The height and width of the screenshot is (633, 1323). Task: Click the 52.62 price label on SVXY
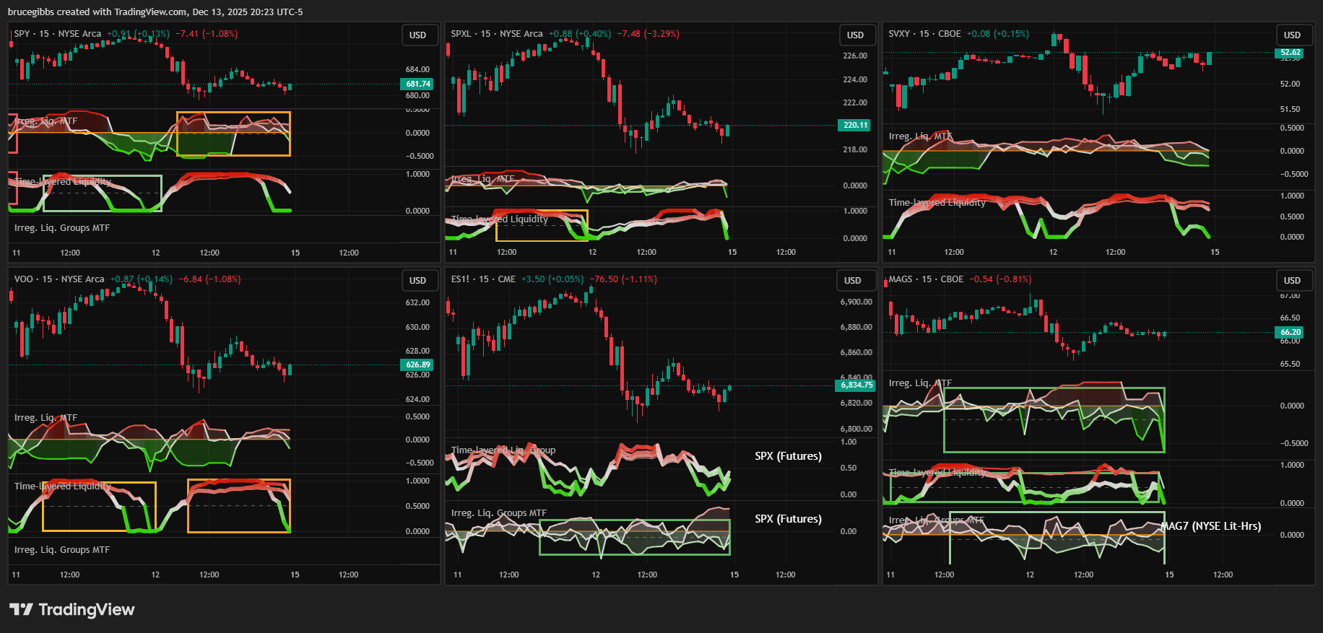click(x=1291, y=53)
